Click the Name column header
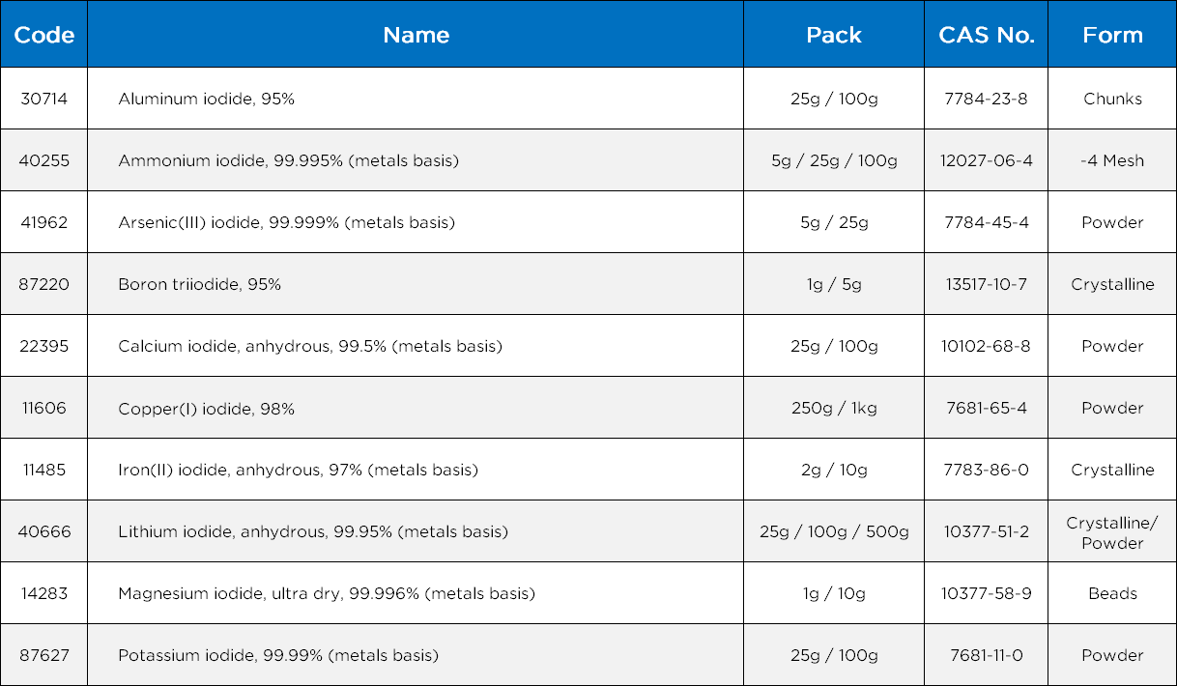Viewport: 1177px width, 686px height. coord(416,35)
